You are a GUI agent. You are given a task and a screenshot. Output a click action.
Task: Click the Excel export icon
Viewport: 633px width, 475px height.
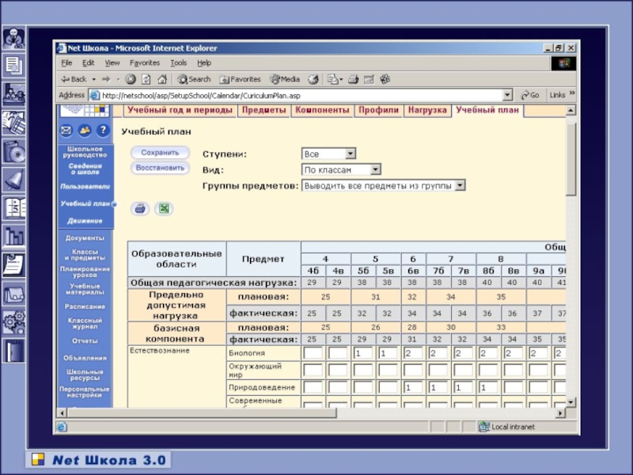(x=163, y=209)
